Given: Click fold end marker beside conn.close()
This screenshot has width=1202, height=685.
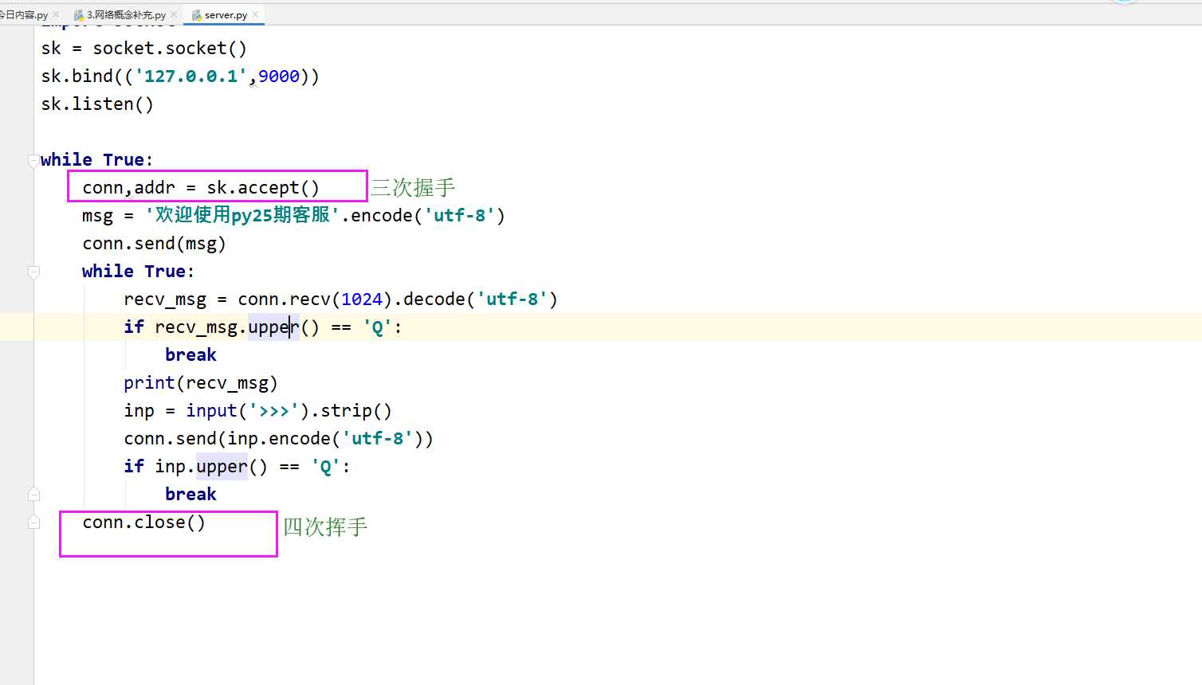Looking at the screenshot, I should (33, 523).
